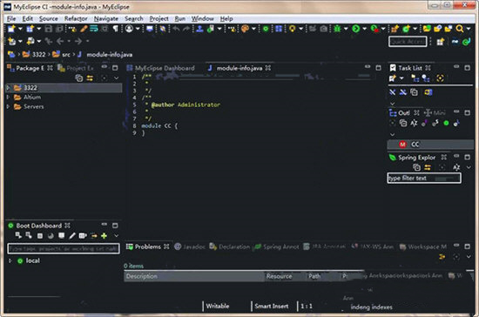Toggle alphabetical sort in Spring Explorer

456,167
